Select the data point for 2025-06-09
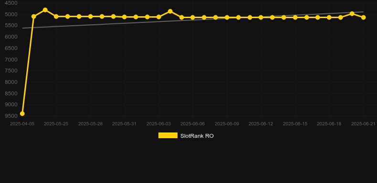The width and height of the screenshot is (377, 183). [x=227, y=18]
